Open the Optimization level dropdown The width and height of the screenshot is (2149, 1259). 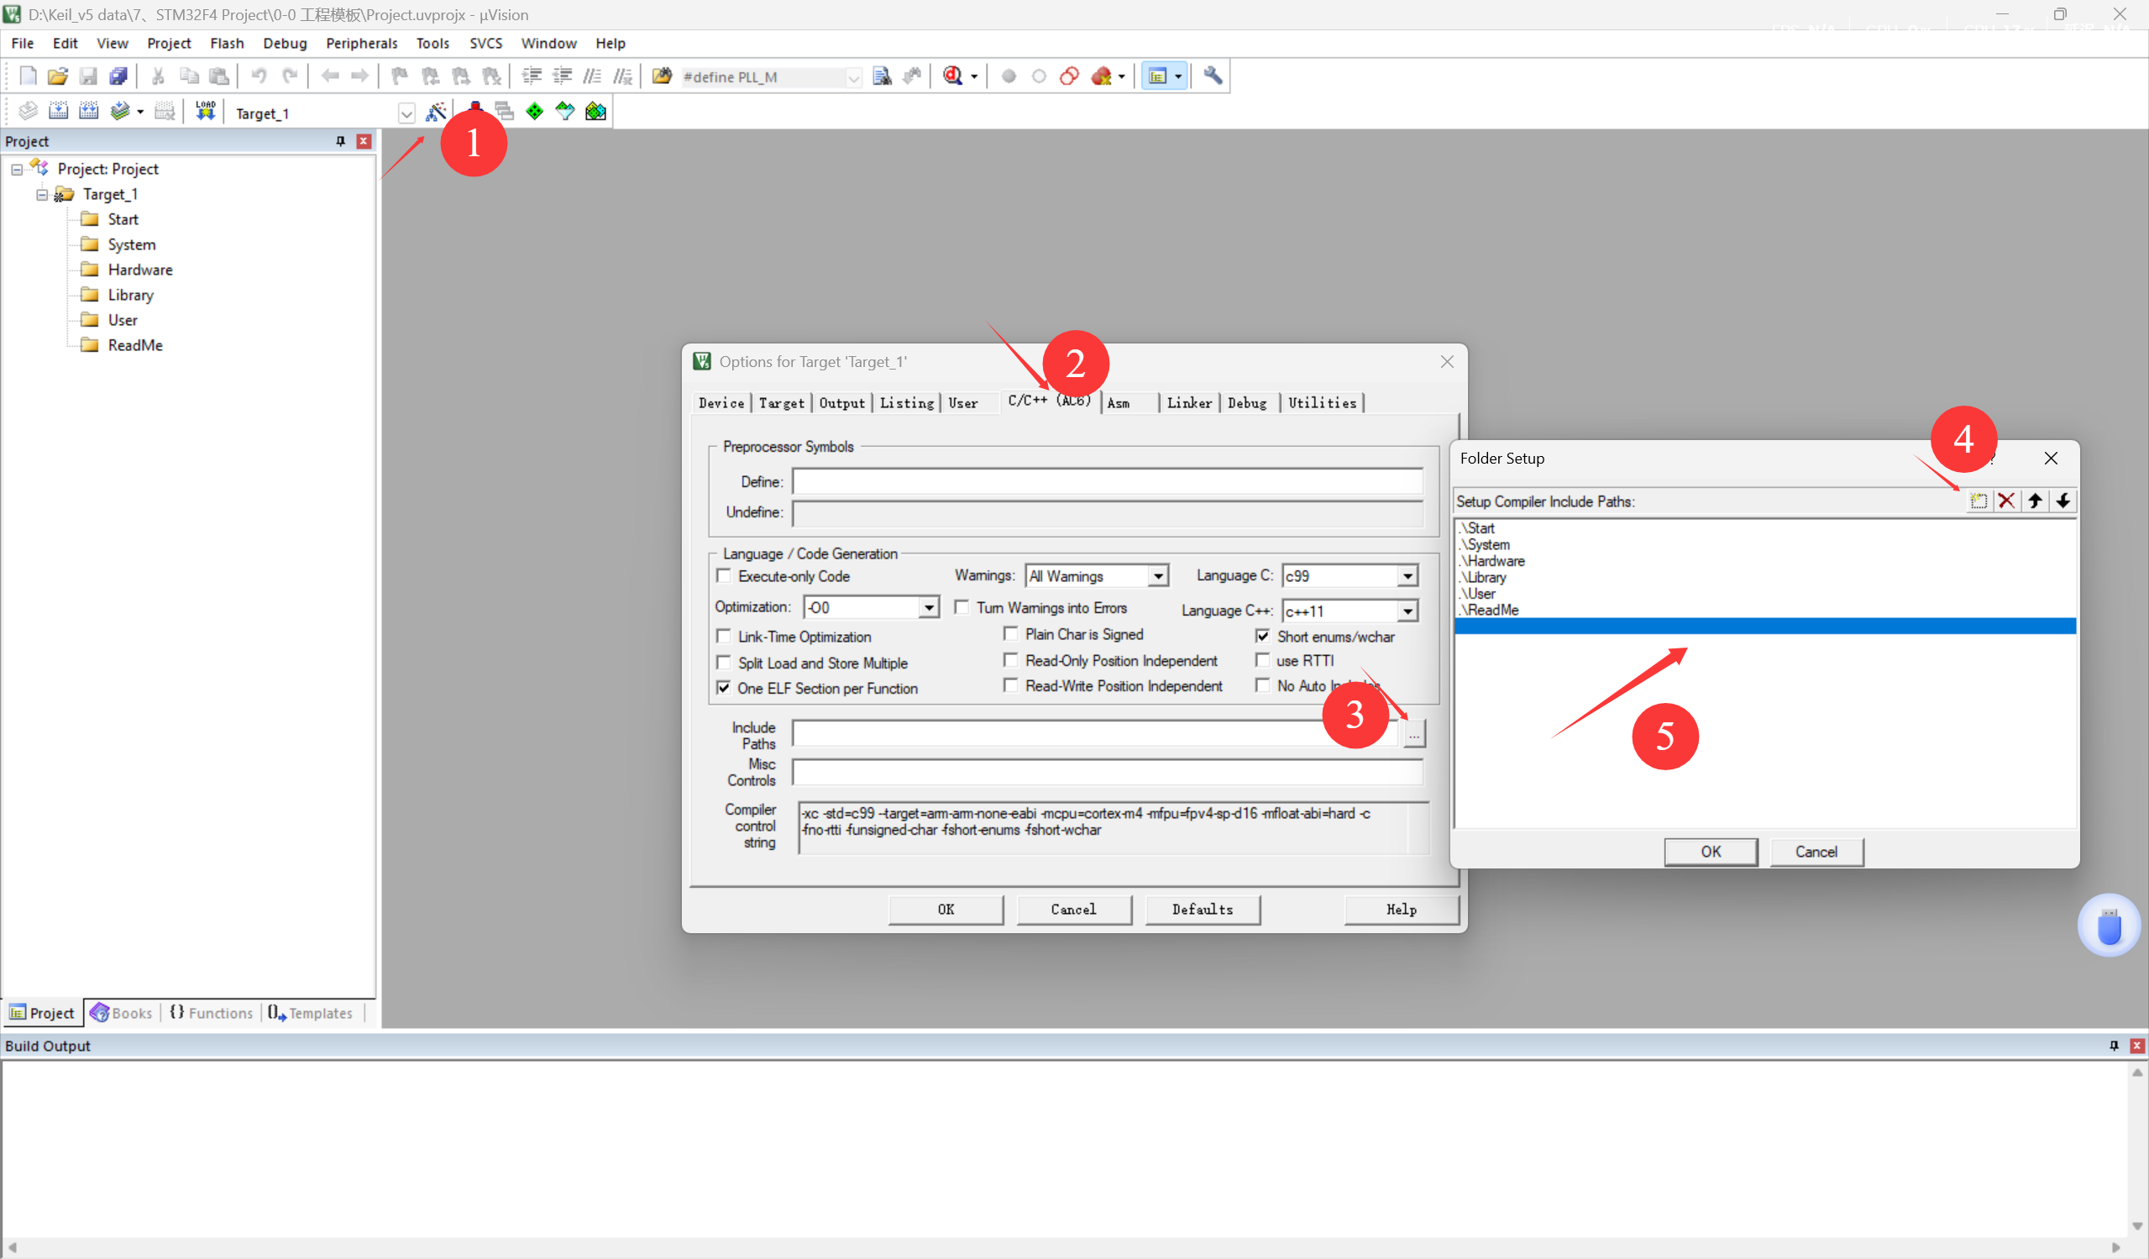(929, 607)
